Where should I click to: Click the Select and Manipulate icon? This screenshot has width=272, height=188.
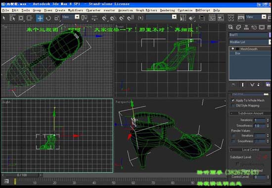(94, 18)
